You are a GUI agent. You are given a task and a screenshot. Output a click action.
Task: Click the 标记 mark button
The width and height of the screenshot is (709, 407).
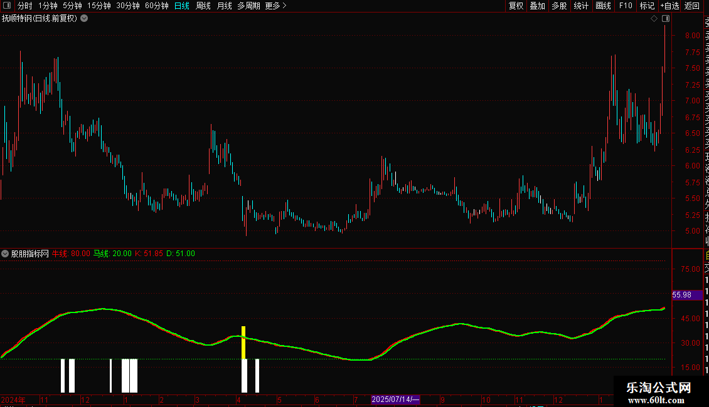(647, 6)
